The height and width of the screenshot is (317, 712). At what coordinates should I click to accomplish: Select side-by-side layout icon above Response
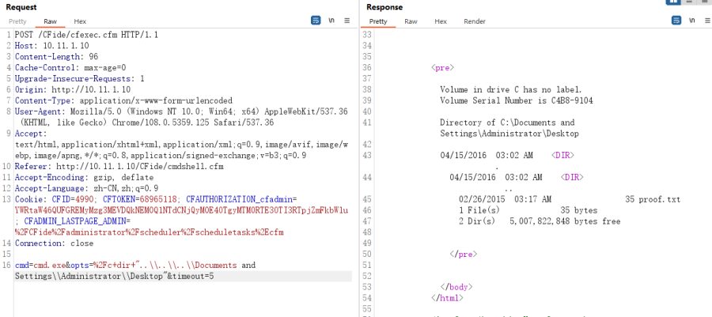coord(673,2)
